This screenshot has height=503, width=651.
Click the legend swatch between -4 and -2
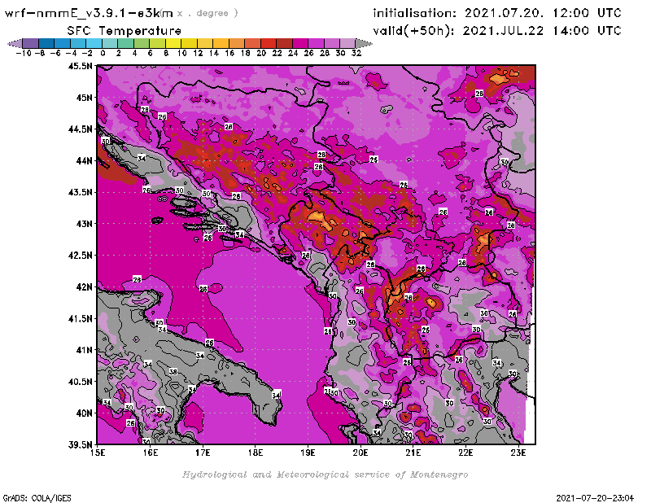tap(78, 43)
